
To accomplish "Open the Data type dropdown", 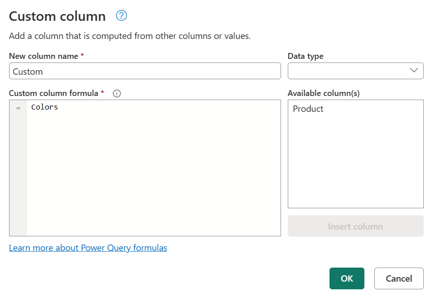I will tap(355, 71).
